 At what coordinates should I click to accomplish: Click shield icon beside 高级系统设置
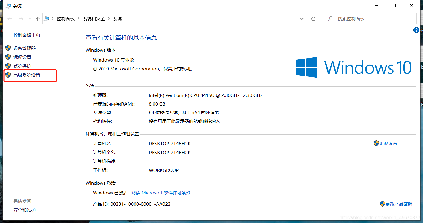click(8, 75)
